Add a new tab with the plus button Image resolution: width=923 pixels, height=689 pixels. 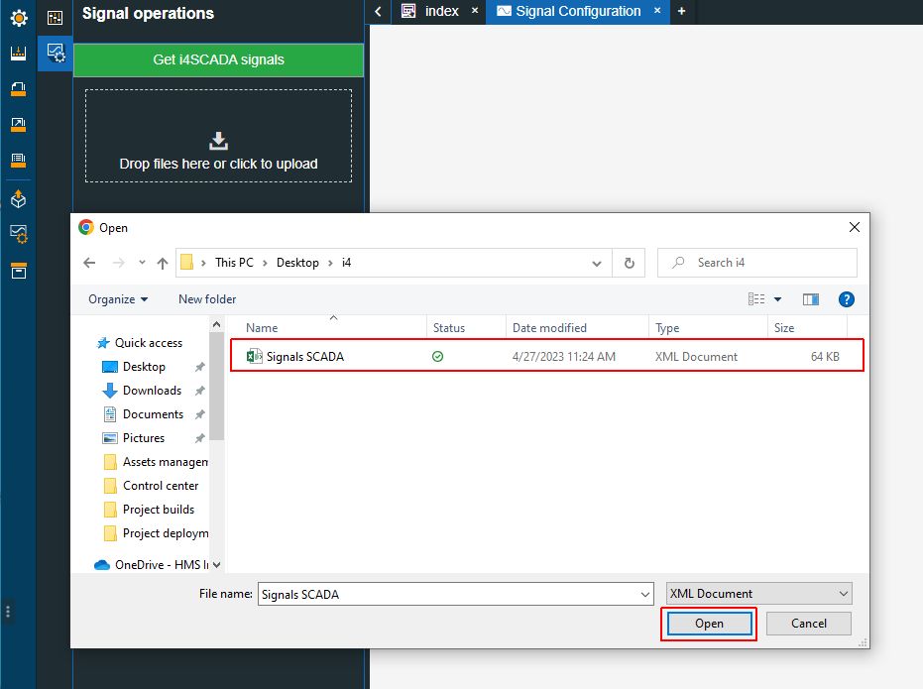coord(682,11)
